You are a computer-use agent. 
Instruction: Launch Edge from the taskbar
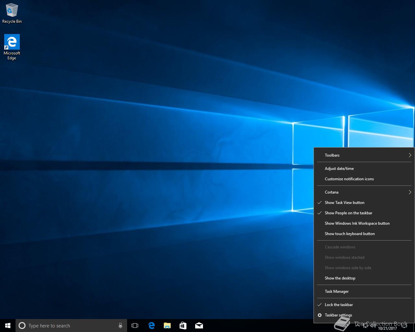(x=151, y=326)
